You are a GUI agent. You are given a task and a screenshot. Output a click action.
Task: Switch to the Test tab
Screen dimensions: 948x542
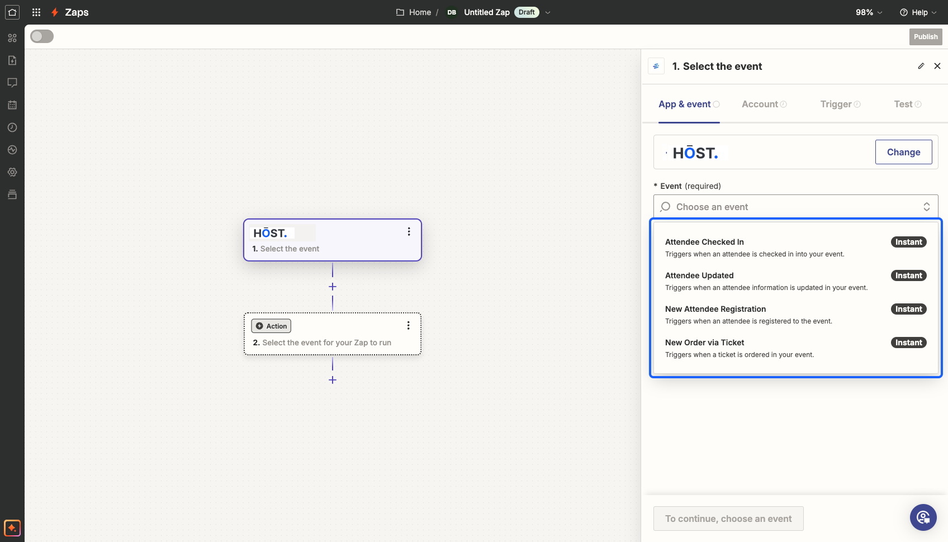tap(908, 104)
